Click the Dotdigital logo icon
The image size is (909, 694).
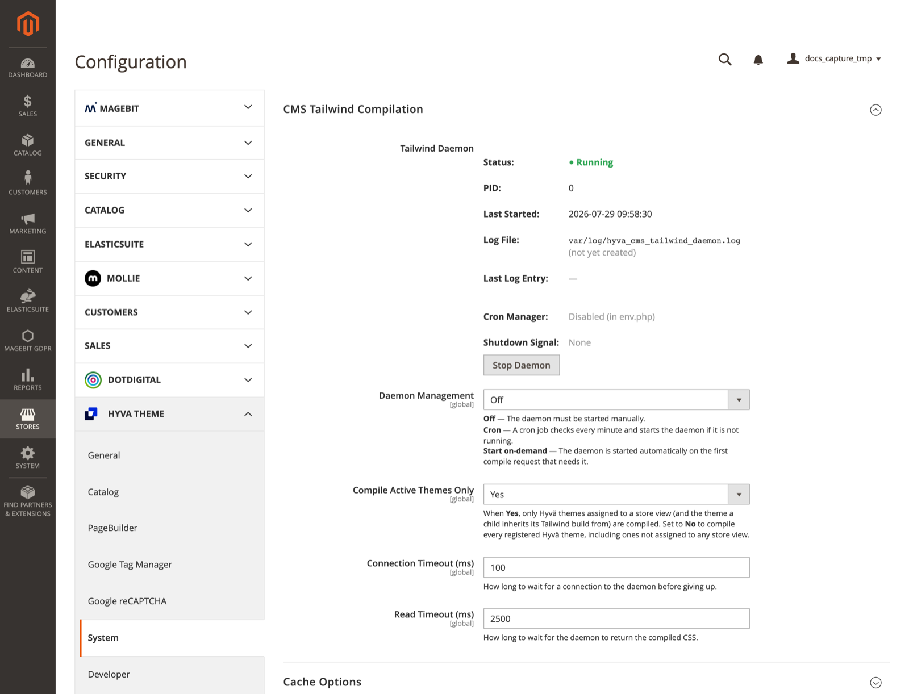(x=93, y=380)
